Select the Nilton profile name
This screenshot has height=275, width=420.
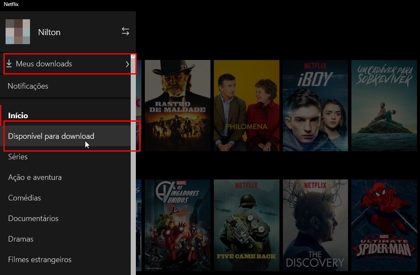[49, 32]
